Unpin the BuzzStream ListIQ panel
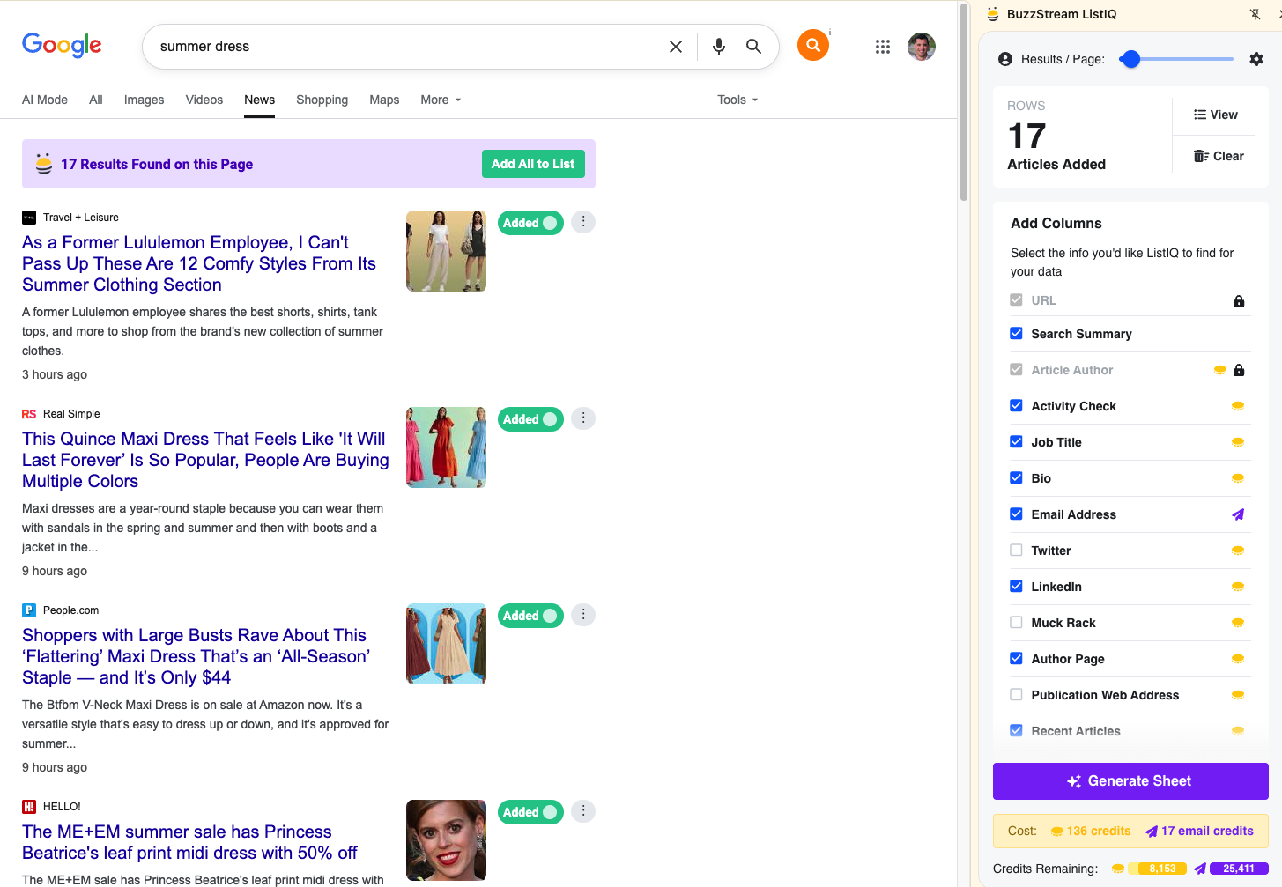This screenshot has height=887, width=1282. pos(1255,14)
